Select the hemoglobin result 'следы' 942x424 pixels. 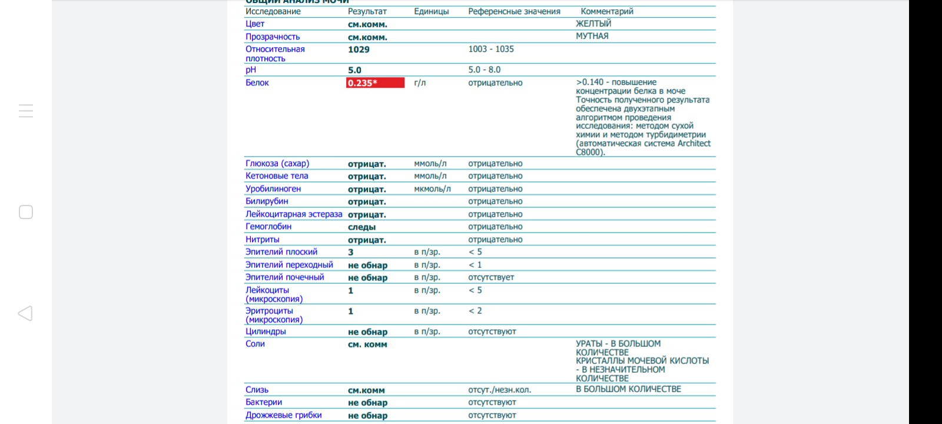[361, 227]
